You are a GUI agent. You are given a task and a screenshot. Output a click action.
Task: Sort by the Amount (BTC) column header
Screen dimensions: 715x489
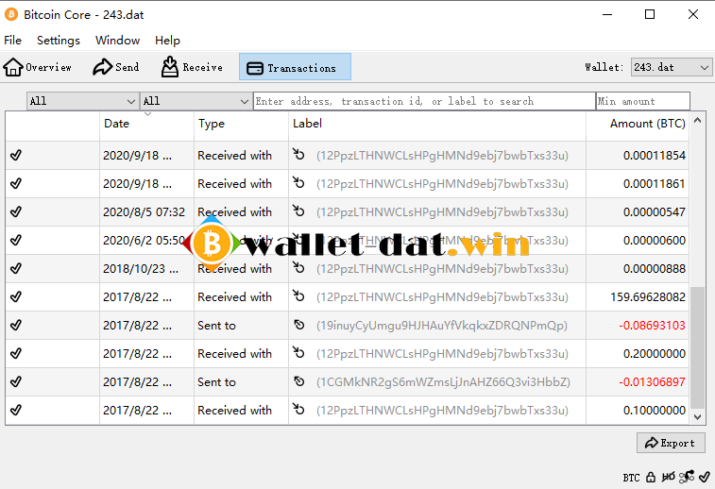(638, 124)
